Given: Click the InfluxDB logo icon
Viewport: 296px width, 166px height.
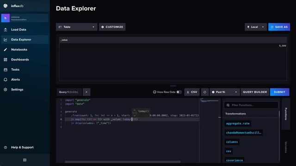Looking at the screenshot, I should click(6, 6).
